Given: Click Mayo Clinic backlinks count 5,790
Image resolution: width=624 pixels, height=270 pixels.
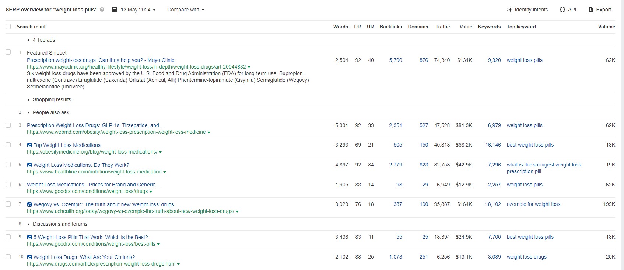Looking at the screenshot, I should (x=396, y=60).
